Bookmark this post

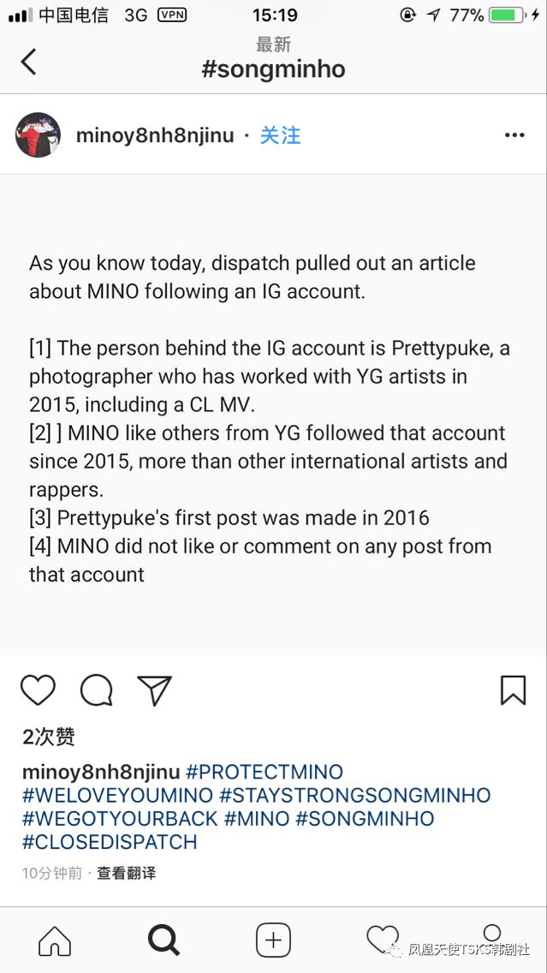click(x=513, y=689)
